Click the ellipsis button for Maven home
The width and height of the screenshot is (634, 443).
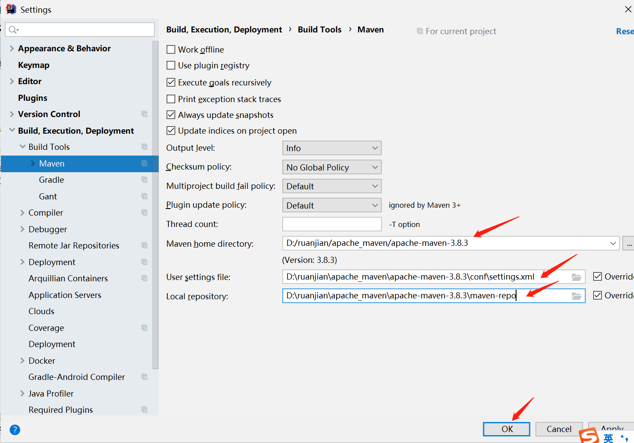[x=629, y=243]
